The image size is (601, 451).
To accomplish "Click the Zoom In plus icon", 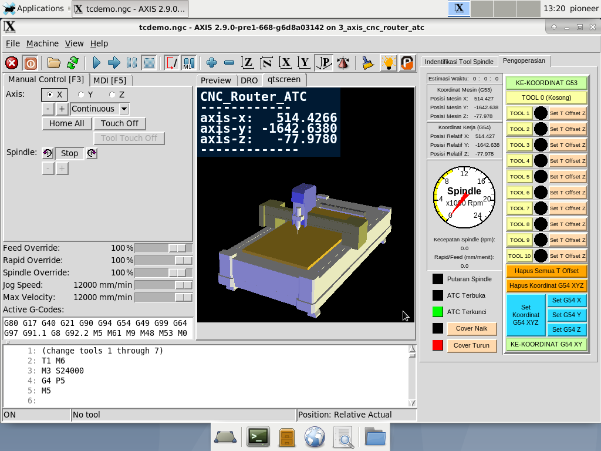I will [212, 63].
